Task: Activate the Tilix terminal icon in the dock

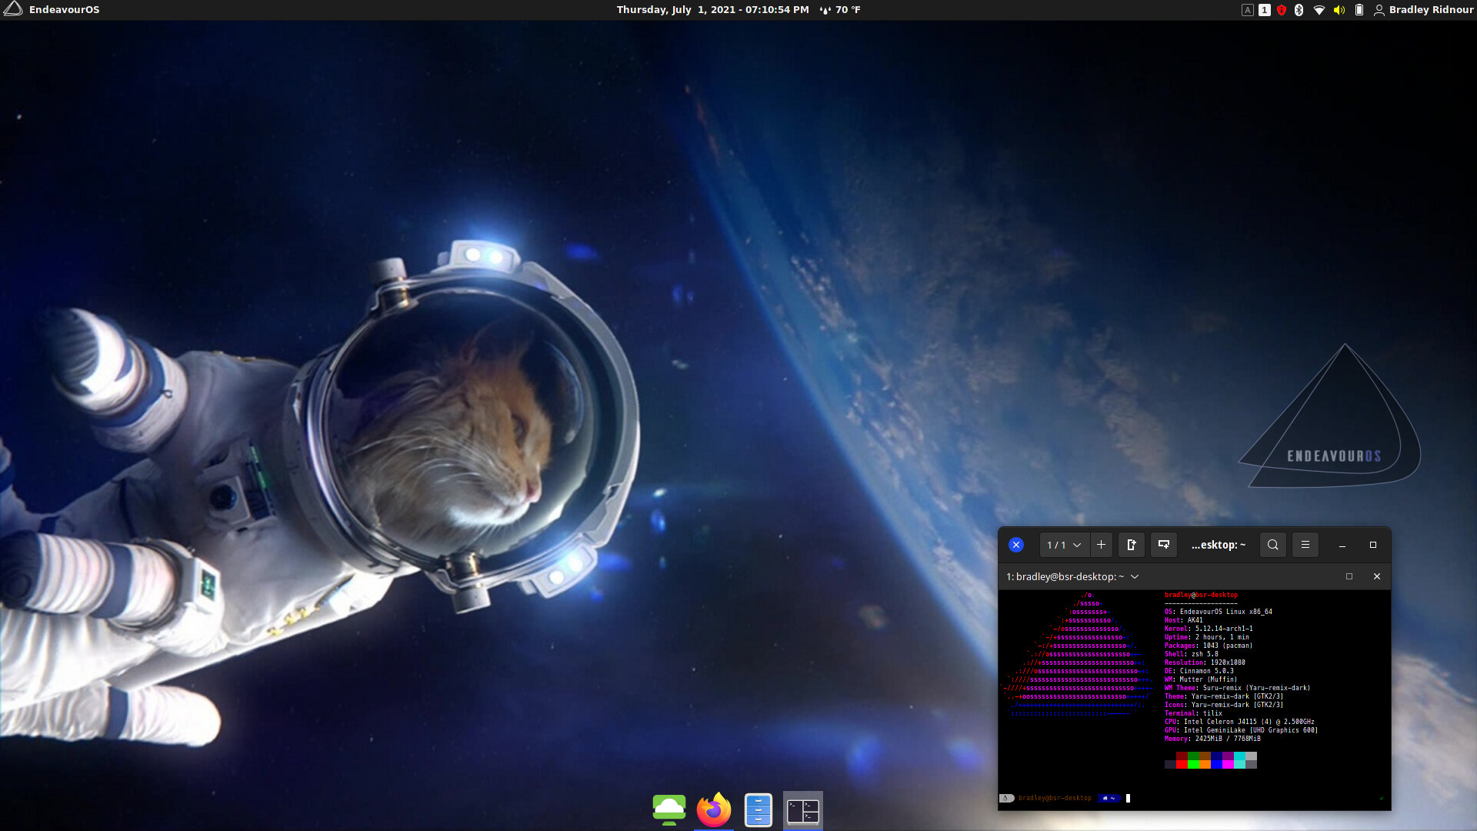Action: point(803,810)
